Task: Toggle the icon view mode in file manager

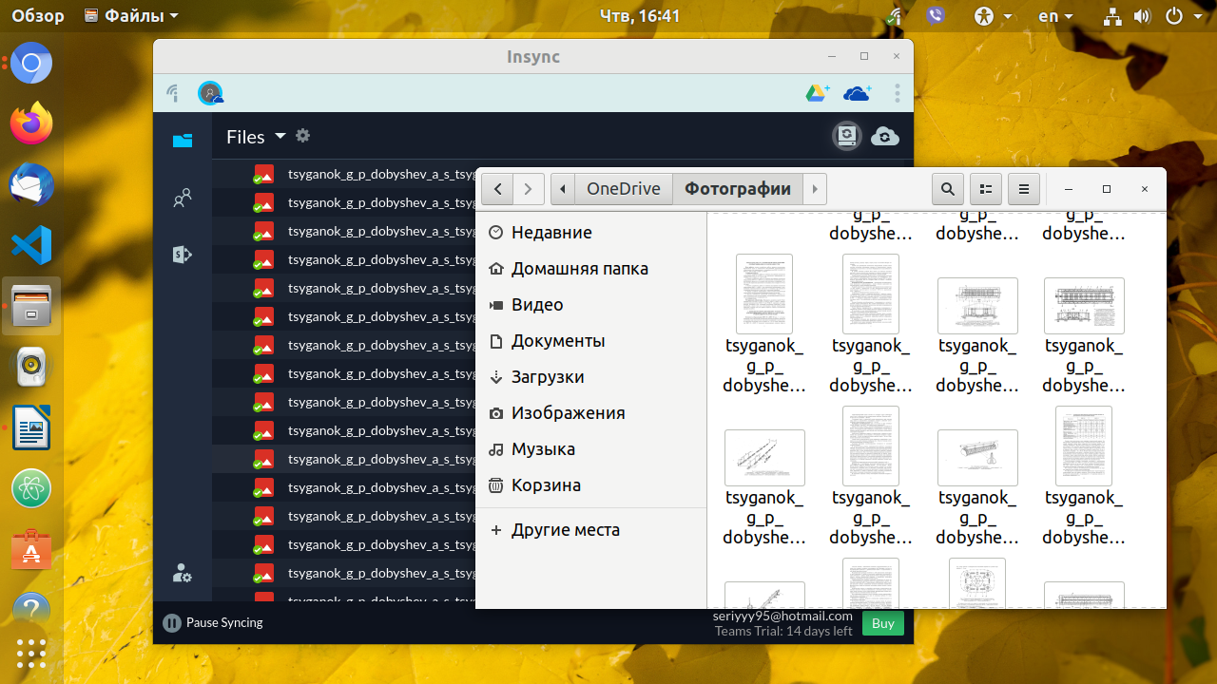Action: [986, 189]
